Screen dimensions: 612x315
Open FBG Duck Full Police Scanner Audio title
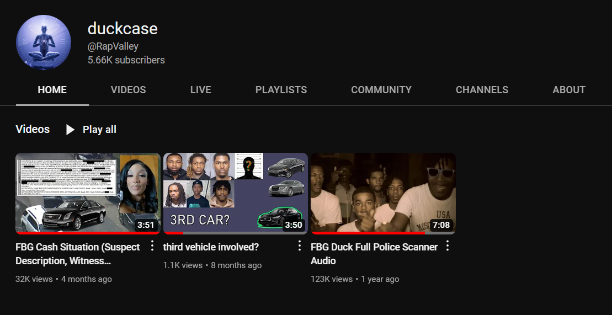pos(374,254)
